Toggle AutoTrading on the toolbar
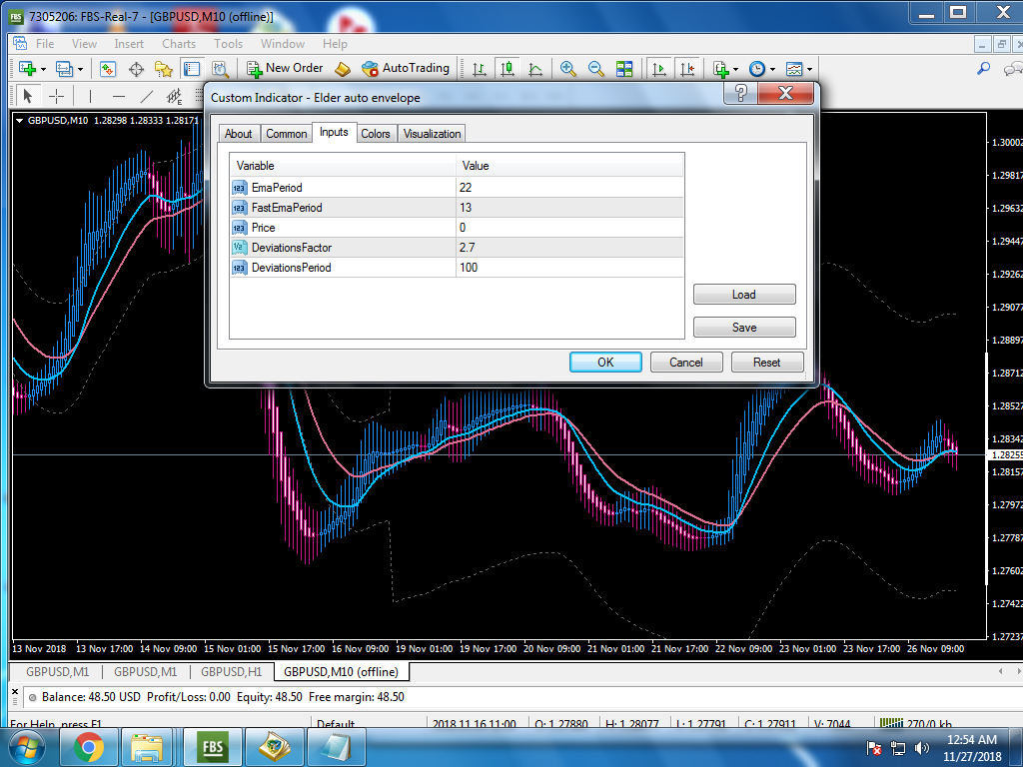1023x767 pixels. pyautogui.click(x=405, y=68)
